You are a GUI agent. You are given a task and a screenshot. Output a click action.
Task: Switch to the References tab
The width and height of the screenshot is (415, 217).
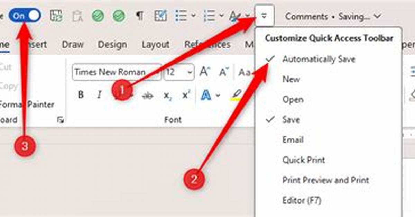(x=207, y=45)
